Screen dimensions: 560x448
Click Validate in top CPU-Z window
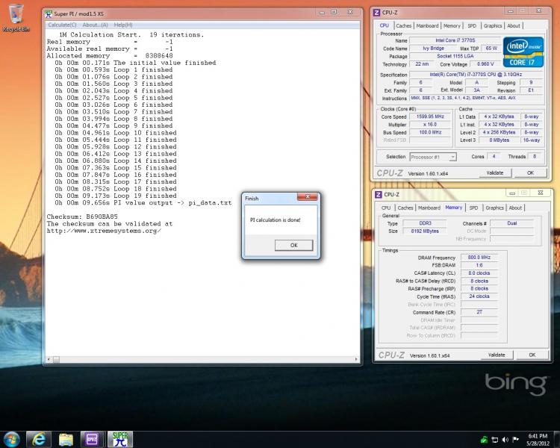coord(494,173)
